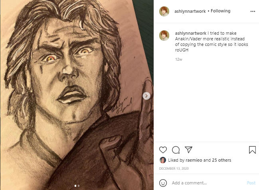Image resolution: width=259 pixels, height=190 pixels.
Task: Open the three-dot more options menu
Action: coord(252,11)
